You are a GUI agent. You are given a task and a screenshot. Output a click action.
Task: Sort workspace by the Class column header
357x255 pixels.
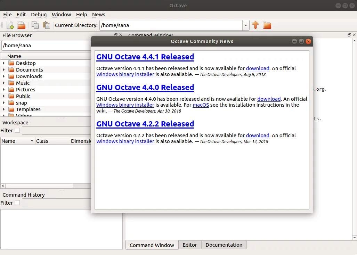(x=52, y=141)
